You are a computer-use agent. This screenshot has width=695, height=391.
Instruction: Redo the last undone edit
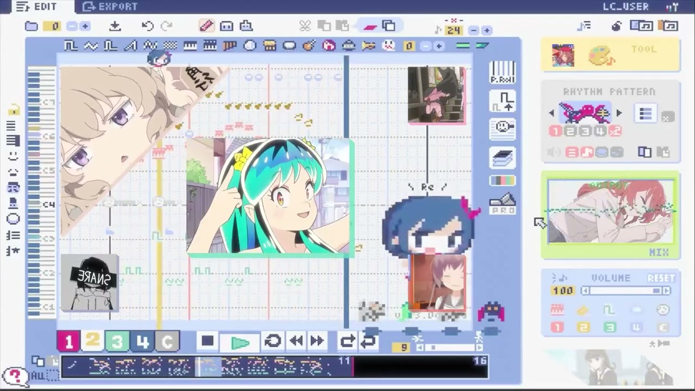pos(166,26)
